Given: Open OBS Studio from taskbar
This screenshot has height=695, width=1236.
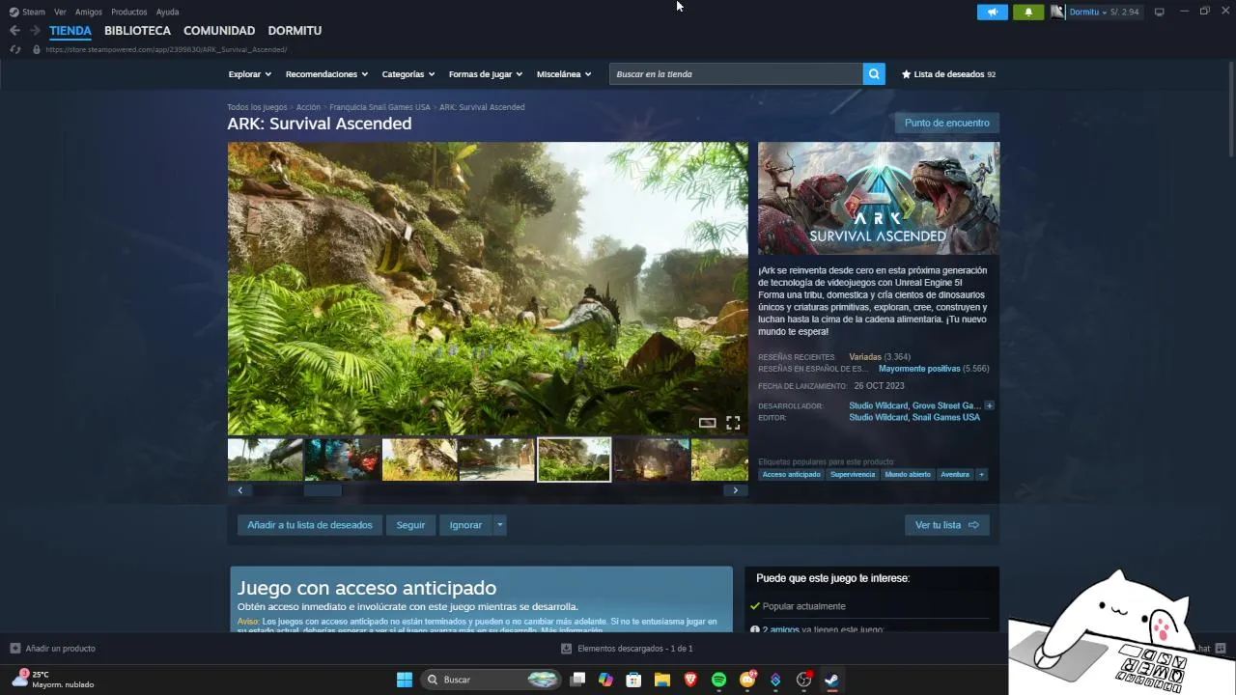Looking at the screenshot, I should (803, 680).
